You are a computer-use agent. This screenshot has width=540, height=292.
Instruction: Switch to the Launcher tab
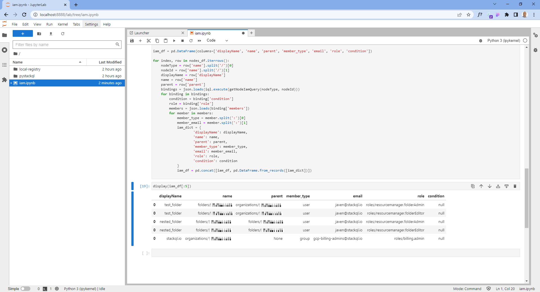(x=142, y=33)
